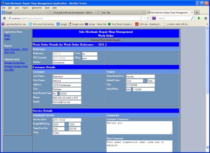Click Manage Group Data link
This screenshot has height=153, width=210.
tap(14, 63)
